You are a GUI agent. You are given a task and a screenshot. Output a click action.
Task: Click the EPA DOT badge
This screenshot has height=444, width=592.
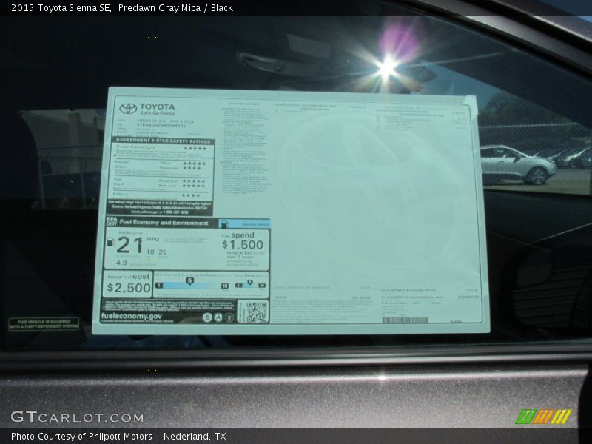112,221
